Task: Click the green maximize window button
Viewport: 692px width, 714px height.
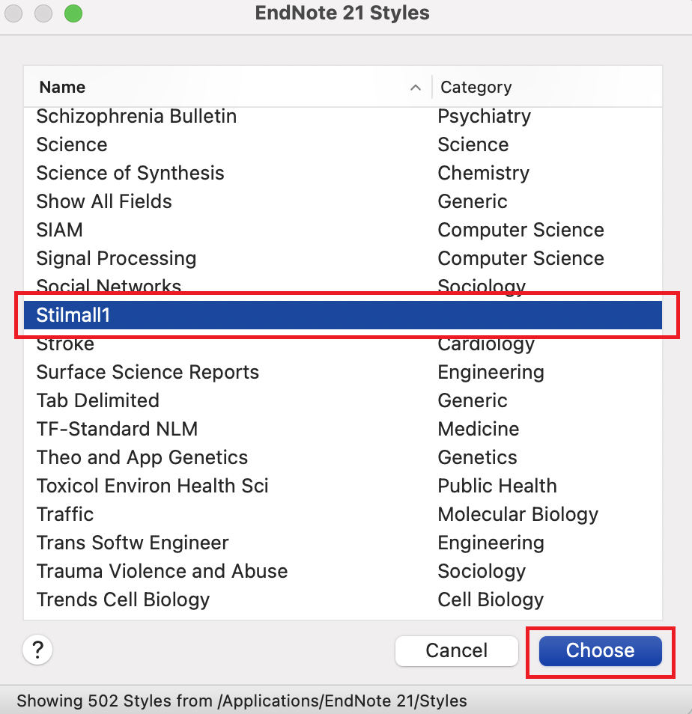Action: pos(73,13)
